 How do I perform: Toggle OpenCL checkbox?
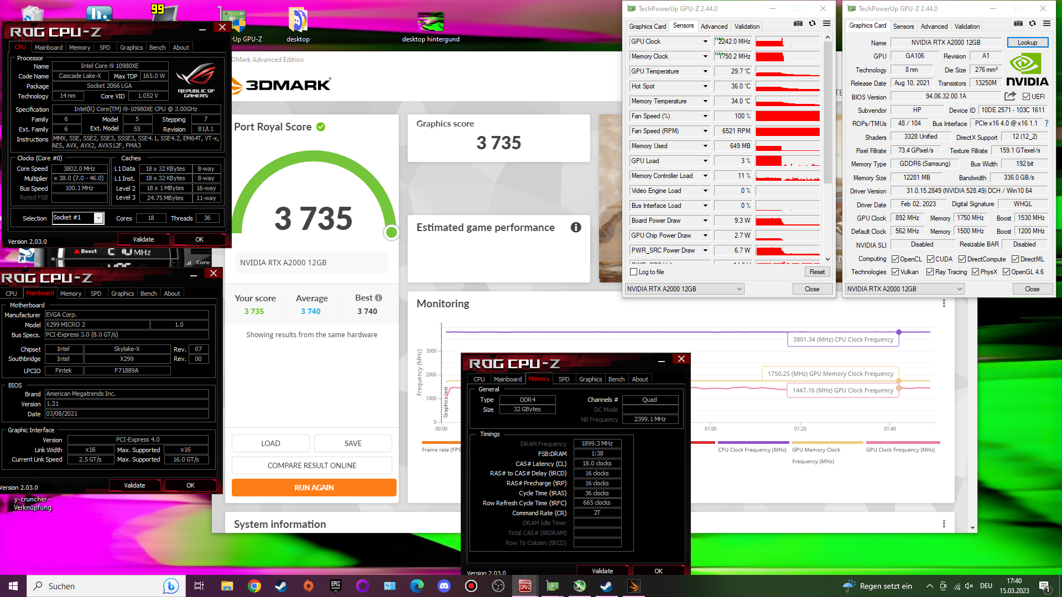pyautogui.click(x=895, y=259)
